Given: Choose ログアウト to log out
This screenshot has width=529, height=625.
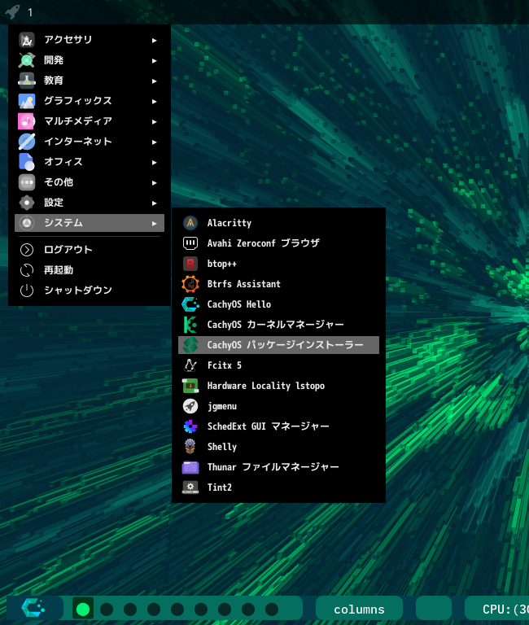Looking at the screenshot, I should [90, 250].
